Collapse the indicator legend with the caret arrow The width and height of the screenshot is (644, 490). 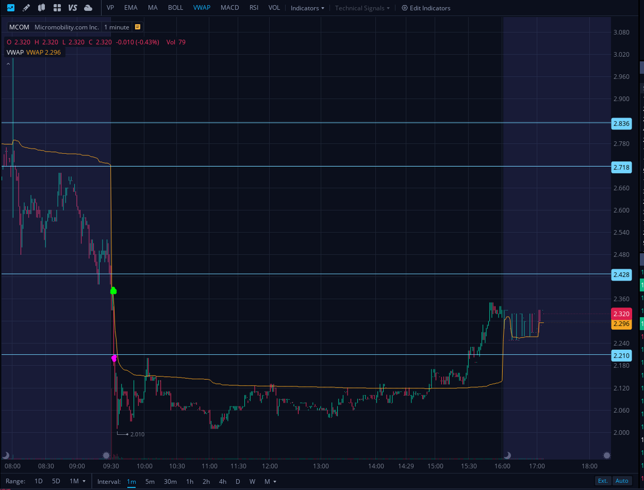coord(8,63)
